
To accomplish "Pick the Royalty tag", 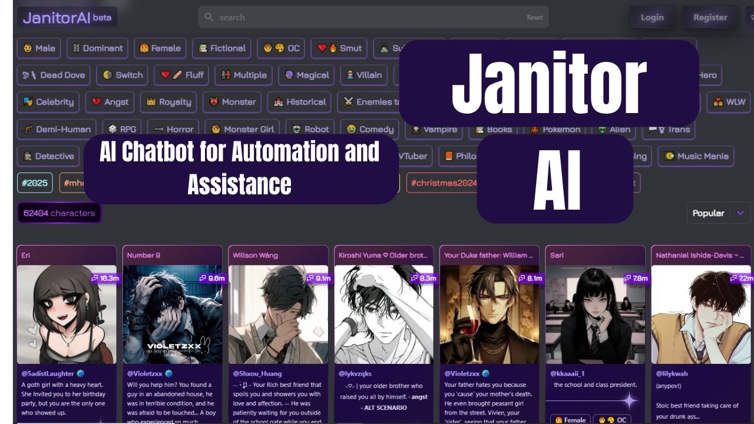I will click(x=168, y=102).
